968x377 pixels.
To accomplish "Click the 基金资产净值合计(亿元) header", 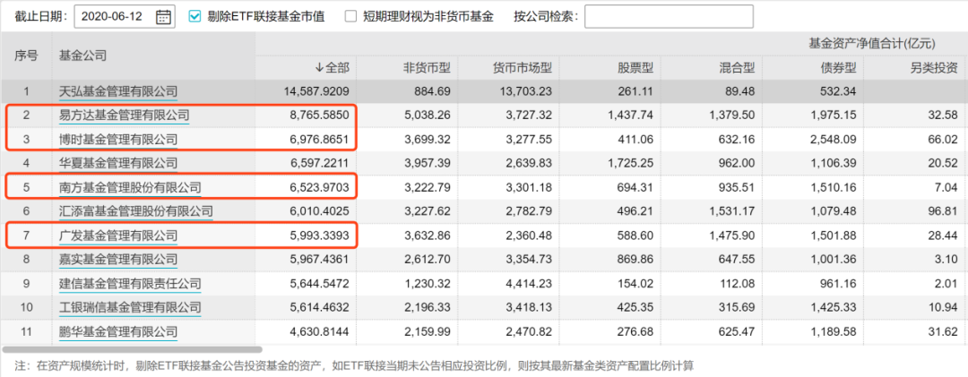I will click(x=872, y=44).
